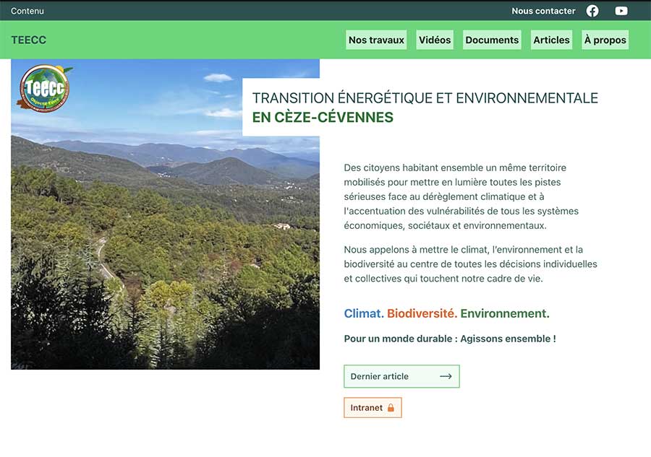The width and height of the screenshot is (651, 457).
Task: Jump to content via Contenu link
Action: (x=27, y=11)
